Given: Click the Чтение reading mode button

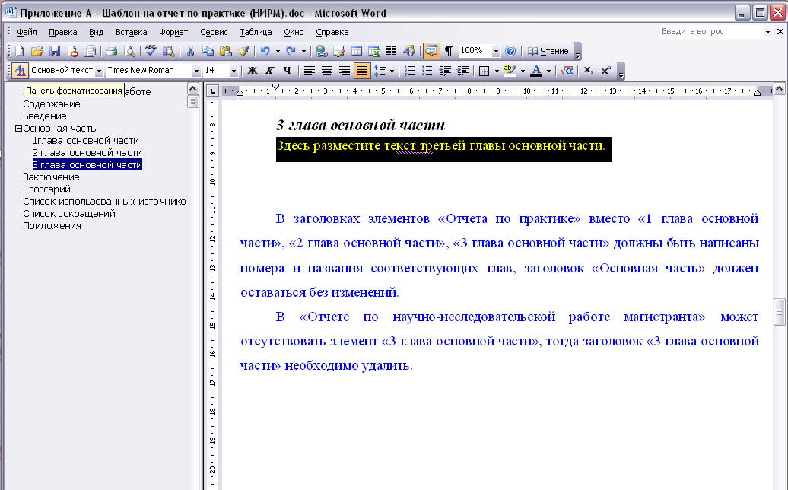Looking at the screenshot, I should point(548,51).
